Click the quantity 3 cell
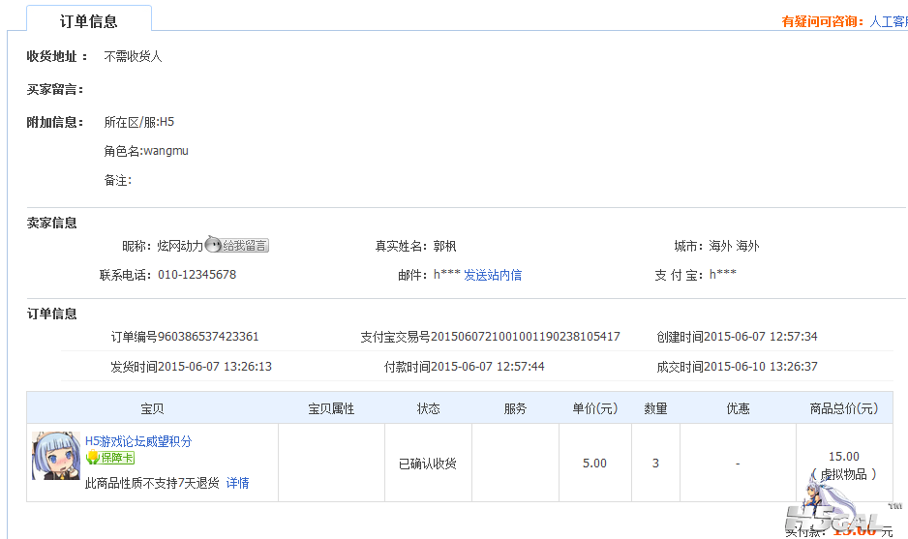This screenshot has width=908, height=539. point(655,464)
